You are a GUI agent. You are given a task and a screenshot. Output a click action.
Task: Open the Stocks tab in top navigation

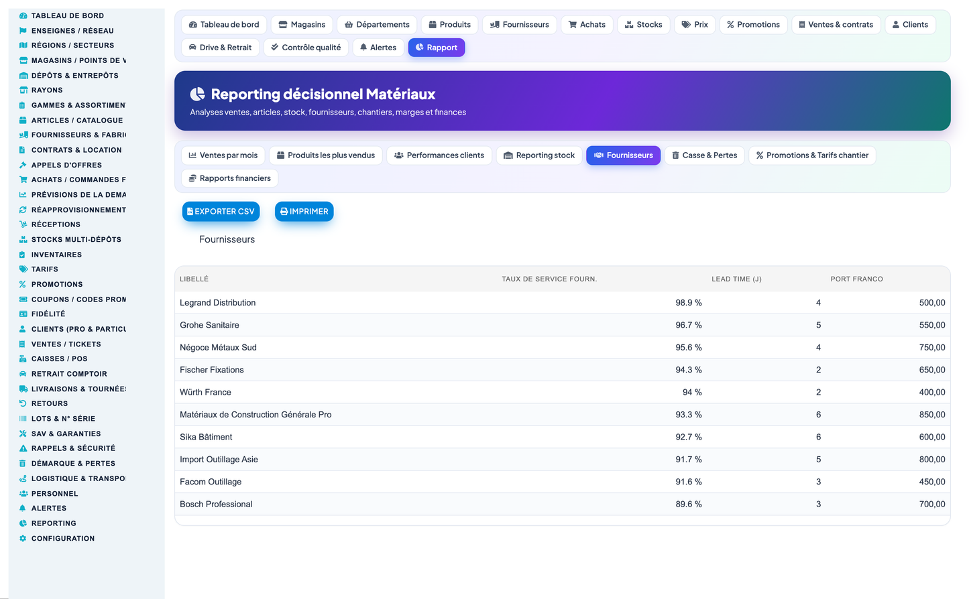click(643, 25)
